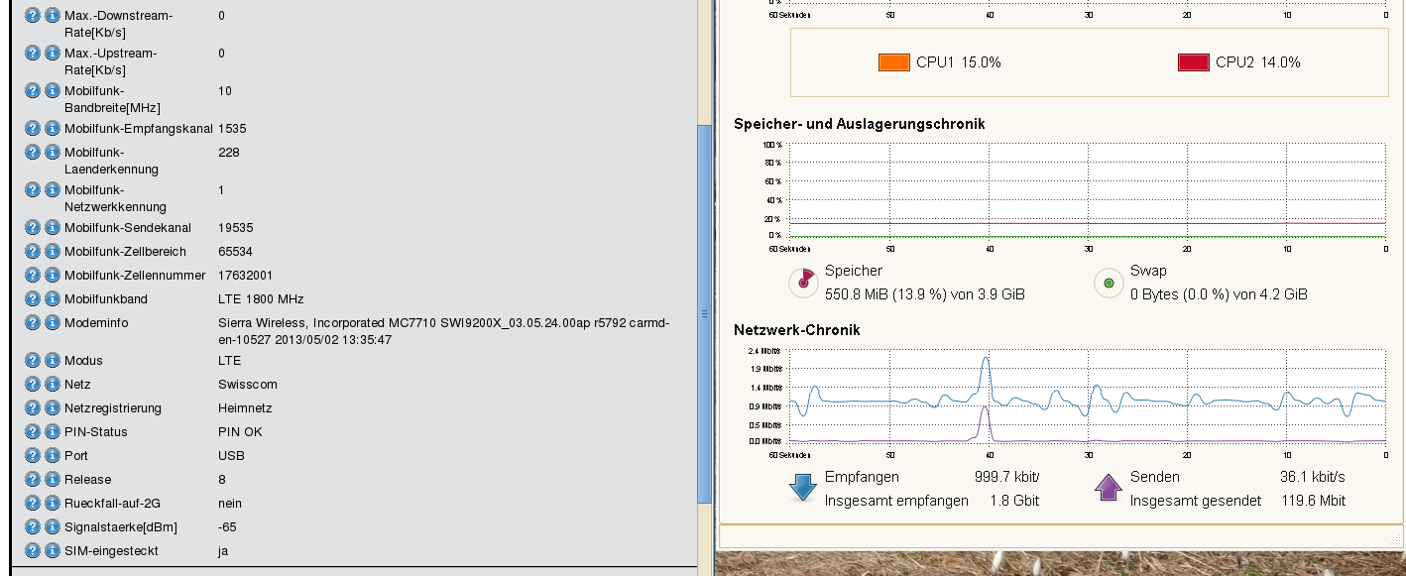Click the green Swap color icon

[x=1108, y=283]
